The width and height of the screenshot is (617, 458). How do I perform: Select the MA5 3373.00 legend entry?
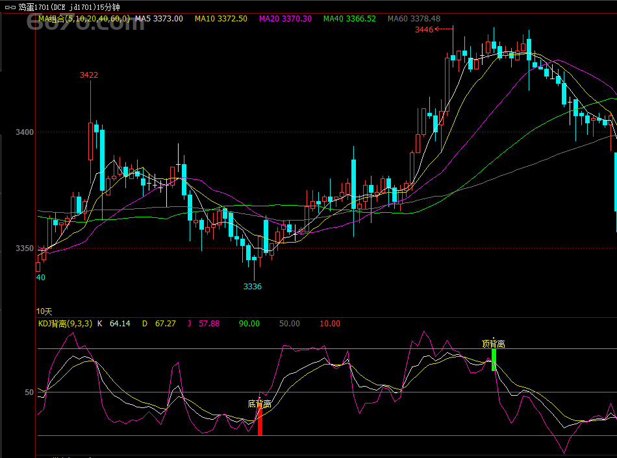159,19
